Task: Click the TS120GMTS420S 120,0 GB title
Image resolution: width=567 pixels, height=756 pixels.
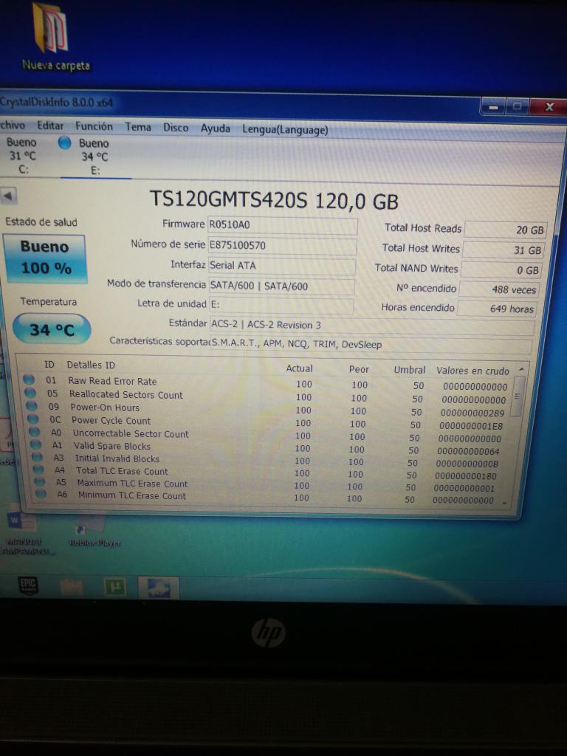Action: (x=274, y=199)
